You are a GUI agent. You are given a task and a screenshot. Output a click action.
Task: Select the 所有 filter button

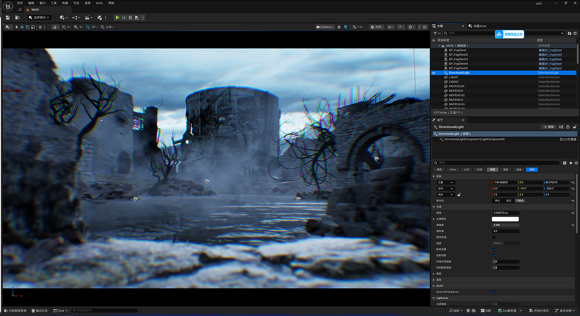(532, 170)
